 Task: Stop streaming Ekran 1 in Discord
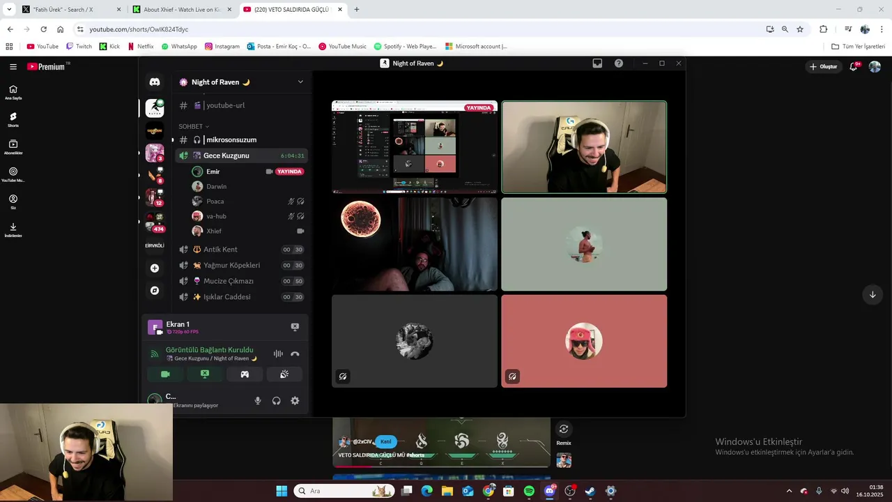point(295,327)
